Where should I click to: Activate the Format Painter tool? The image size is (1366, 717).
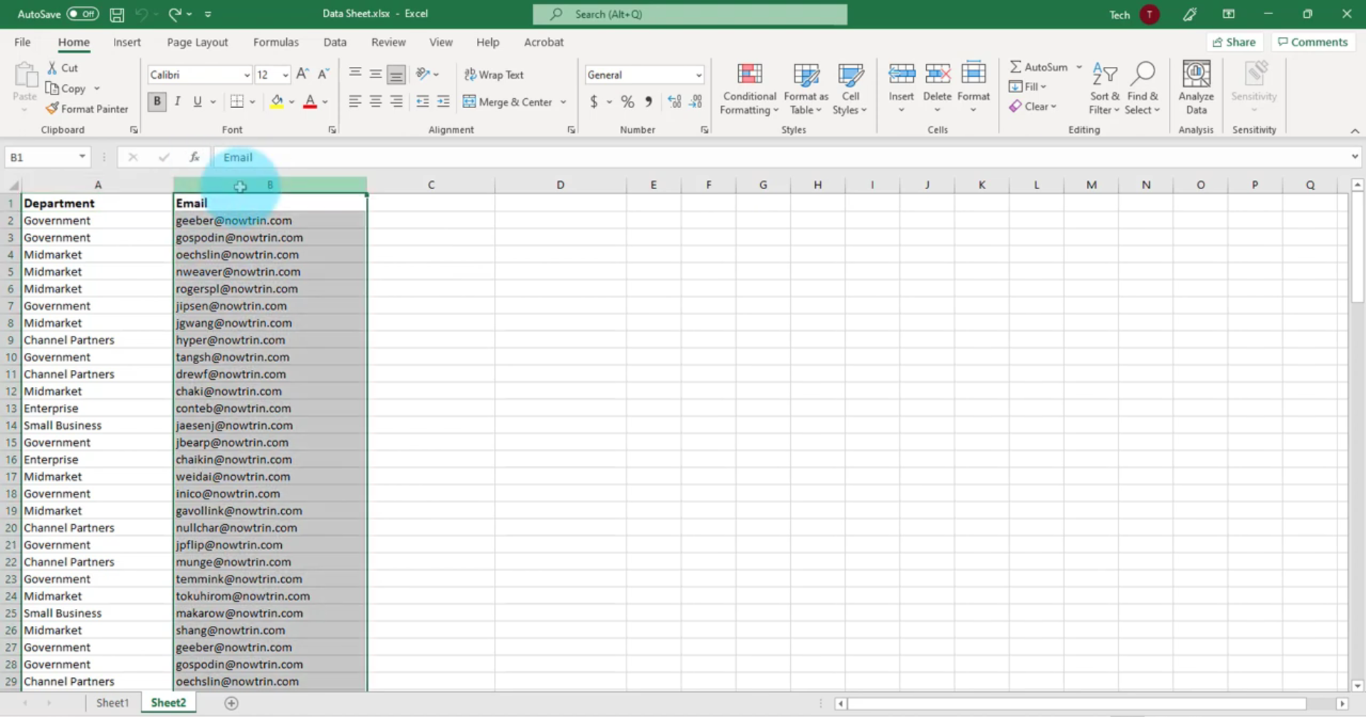(x=87, y=109)
